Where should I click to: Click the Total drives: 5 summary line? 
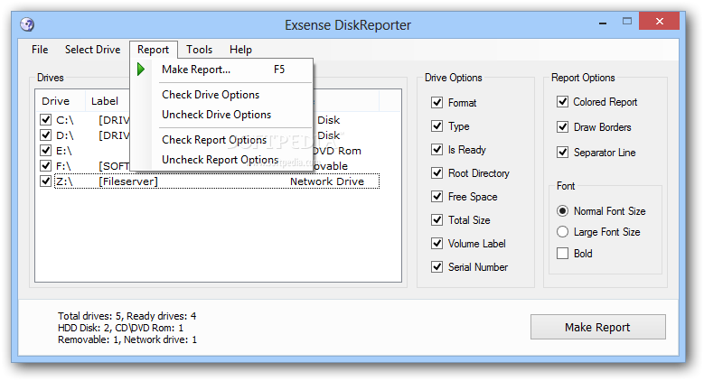(127, 316)
